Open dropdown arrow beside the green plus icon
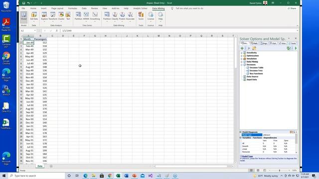 click(245, 48)
